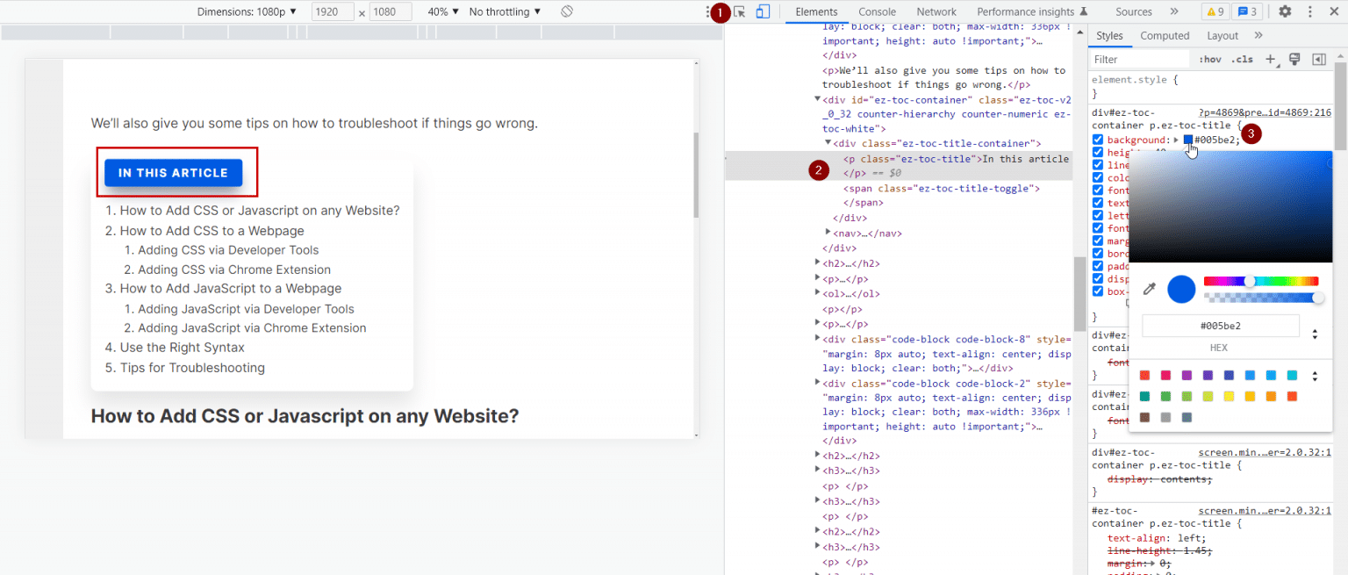Click the new style rule plus icon
Screen dimensions: 1348x575
(x=1270, y=60)
